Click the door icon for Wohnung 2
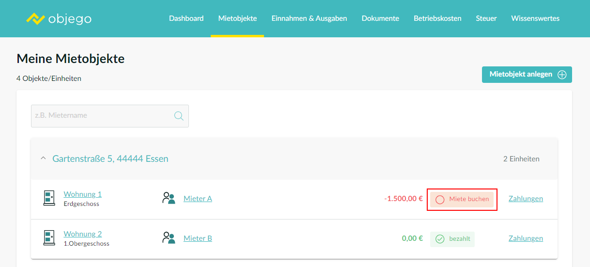 (x=49, y=238)
